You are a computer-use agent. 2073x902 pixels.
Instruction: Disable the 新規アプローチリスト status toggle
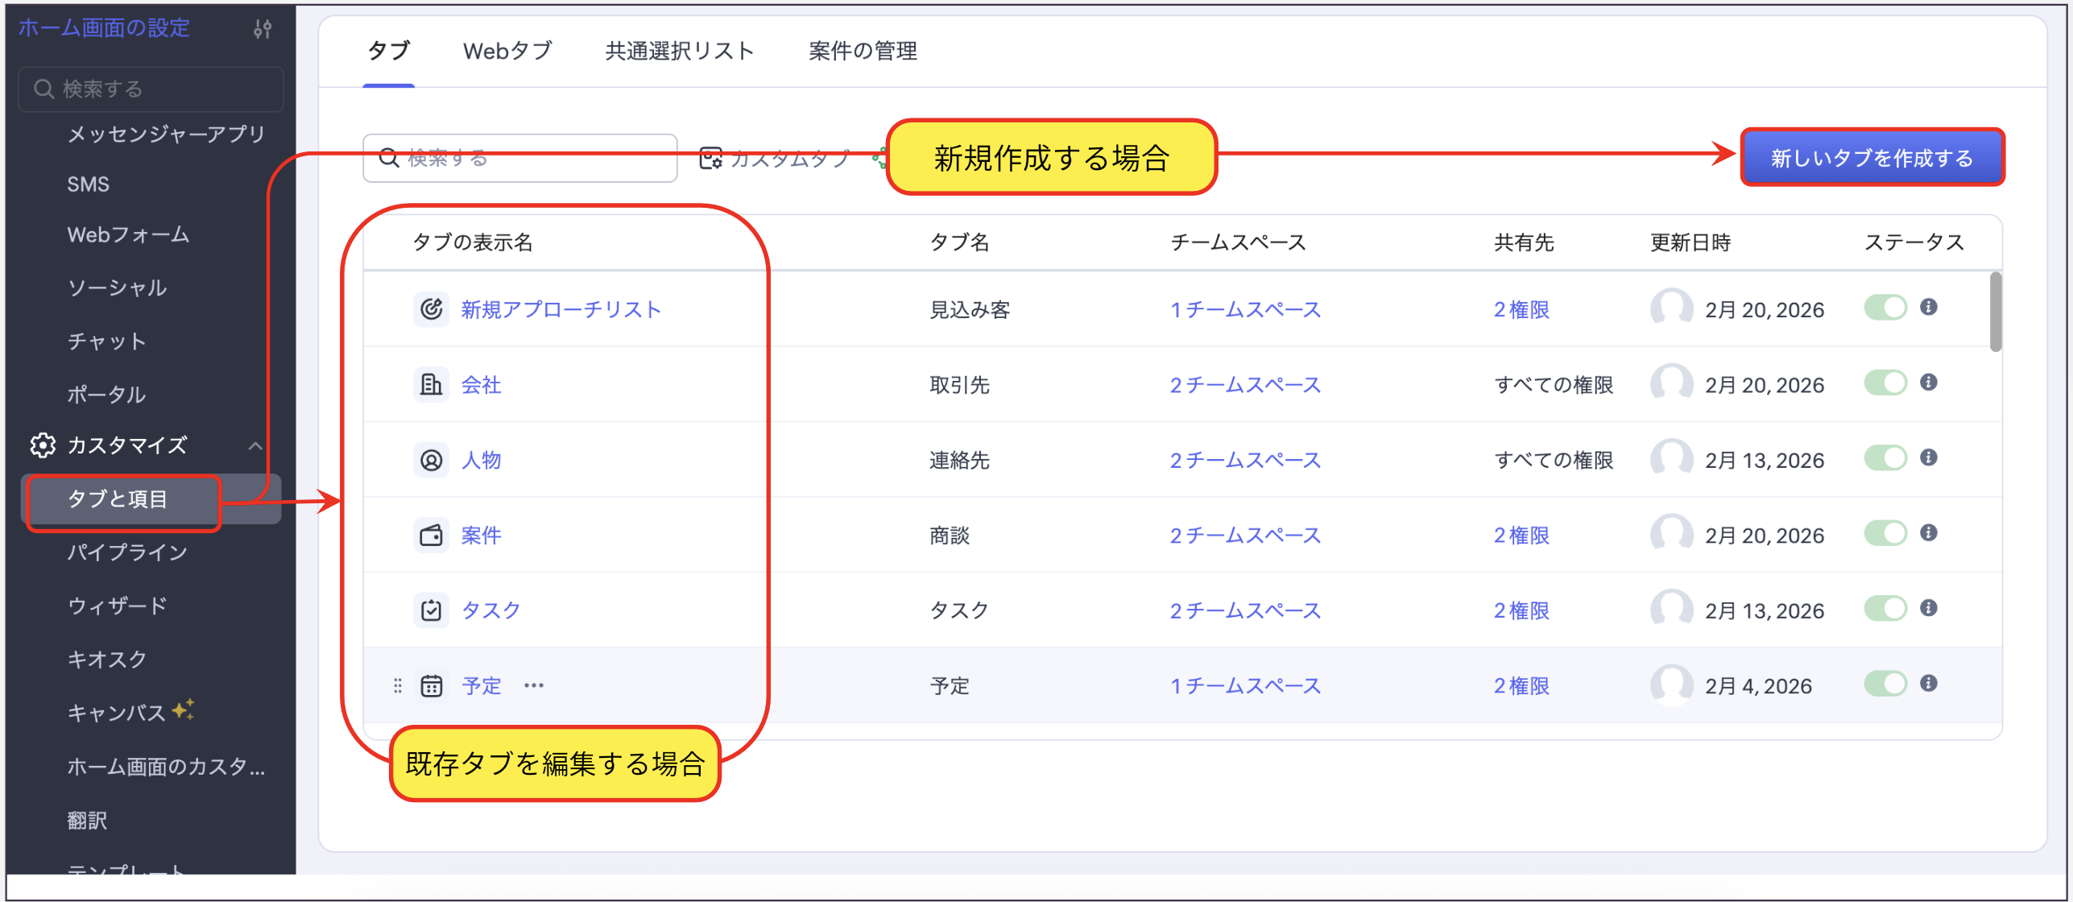pyautogui.click(x=1885, y=308)
